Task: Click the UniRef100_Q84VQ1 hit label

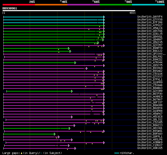Action: coord(150,37)
